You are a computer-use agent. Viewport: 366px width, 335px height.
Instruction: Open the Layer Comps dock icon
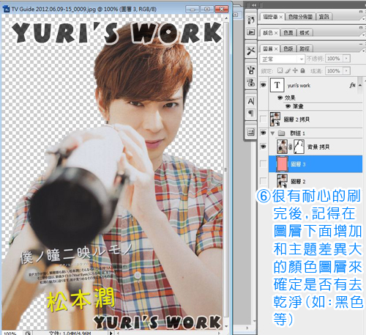click(251, 132)
